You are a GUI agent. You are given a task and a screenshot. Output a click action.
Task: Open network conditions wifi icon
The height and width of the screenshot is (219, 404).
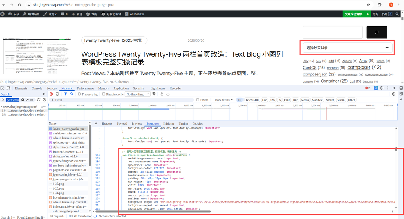tap(154, 94)
